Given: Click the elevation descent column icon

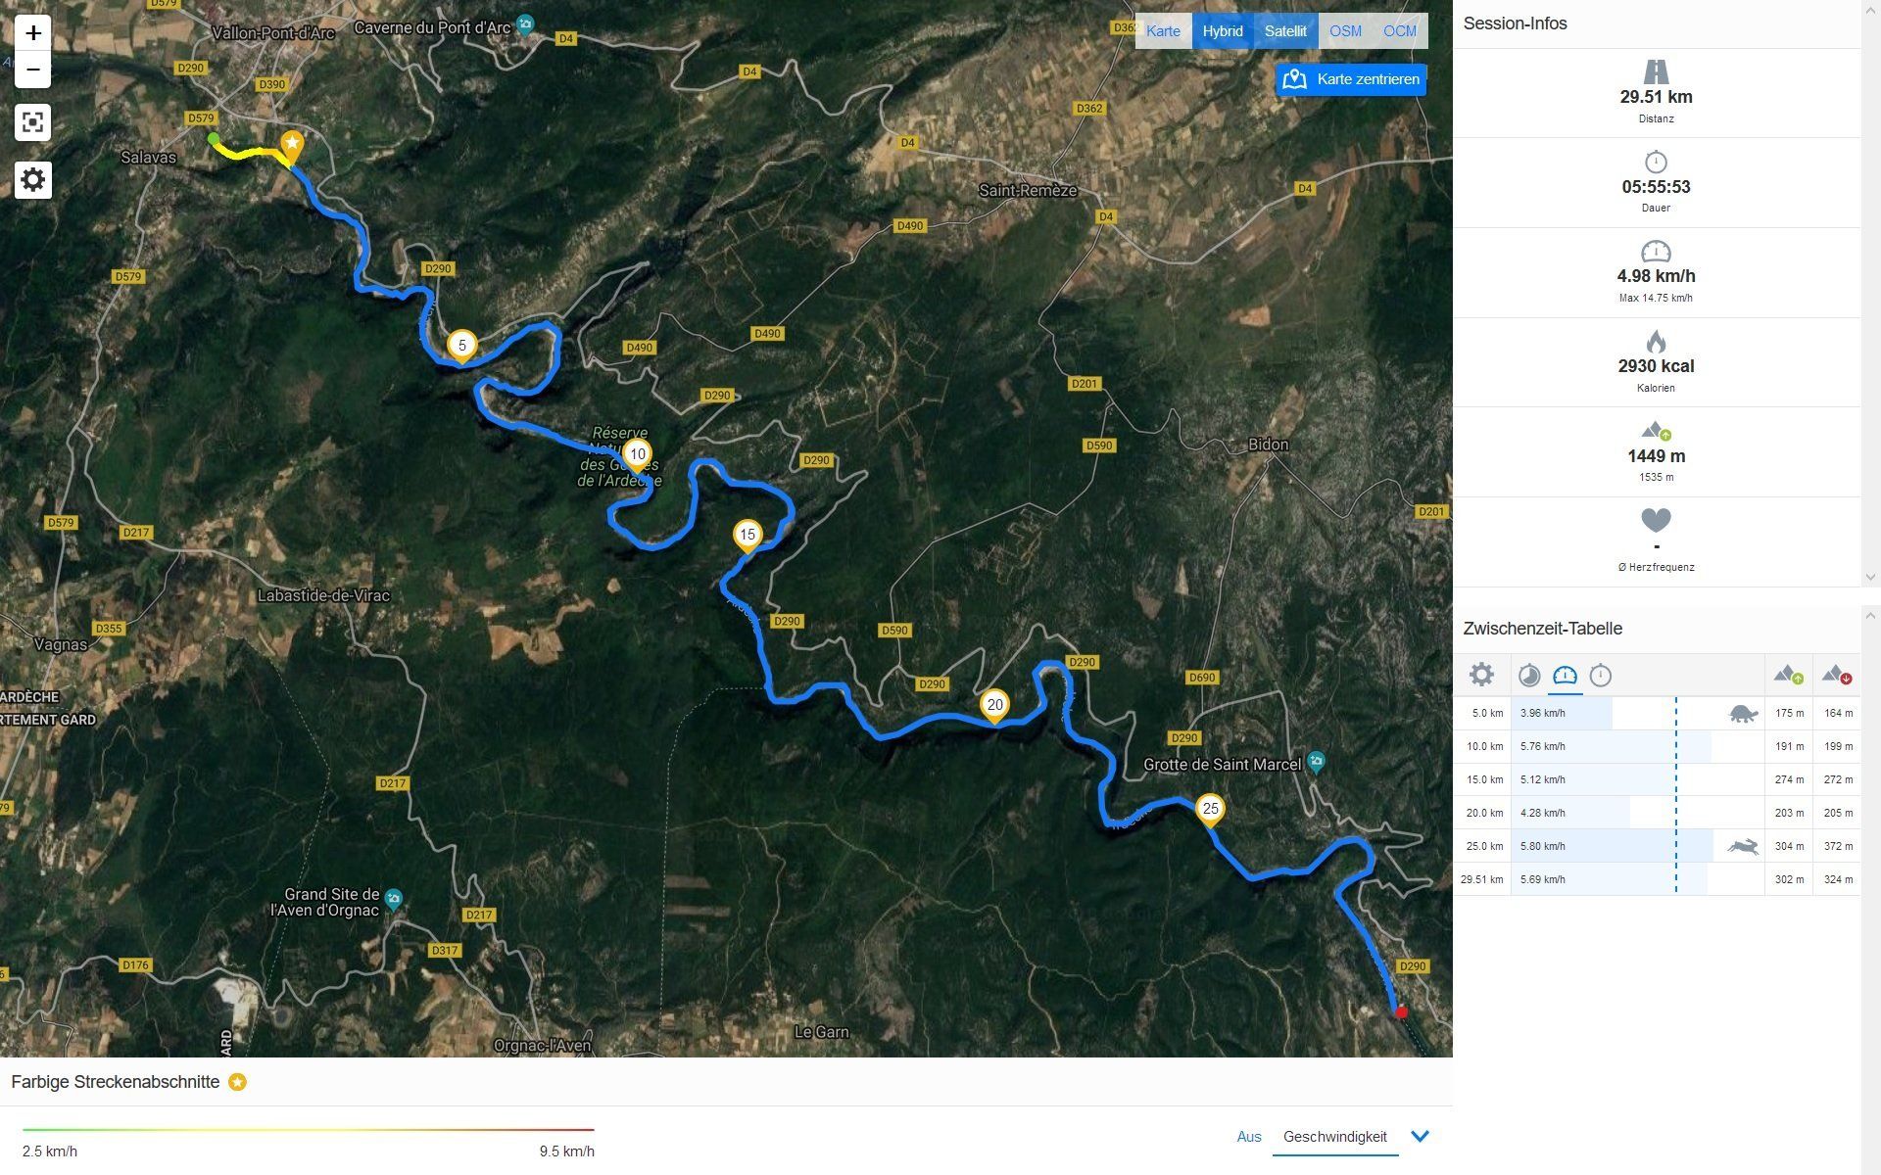Looking at the screenshot, I should click(x=1837, y=675).
